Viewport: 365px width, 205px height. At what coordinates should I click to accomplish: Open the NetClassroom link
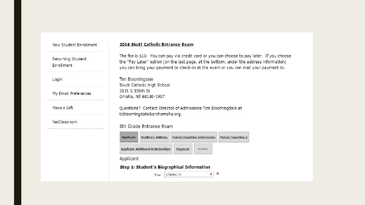[65, 122]
